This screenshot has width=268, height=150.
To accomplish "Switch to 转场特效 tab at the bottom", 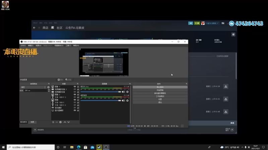I will 24,122.
